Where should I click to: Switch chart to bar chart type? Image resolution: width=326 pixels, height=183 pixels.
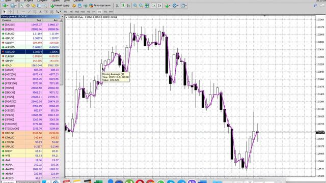pyautogui.click(x=117, y=6)
